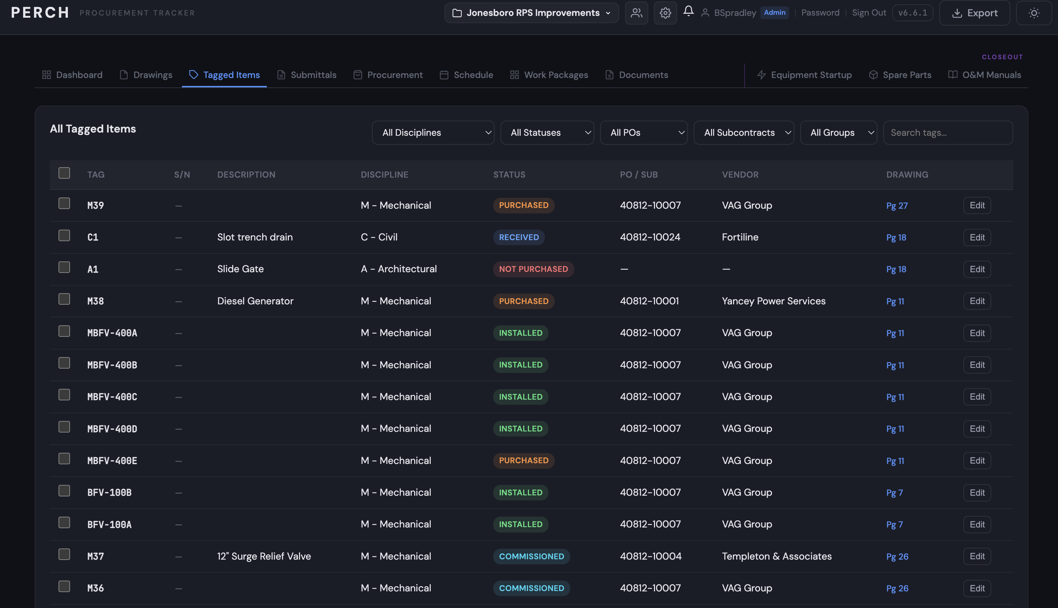This screenshot has width=1058, height=608.
Task: Open the Work Packages tab
Action: coord(549,75)
